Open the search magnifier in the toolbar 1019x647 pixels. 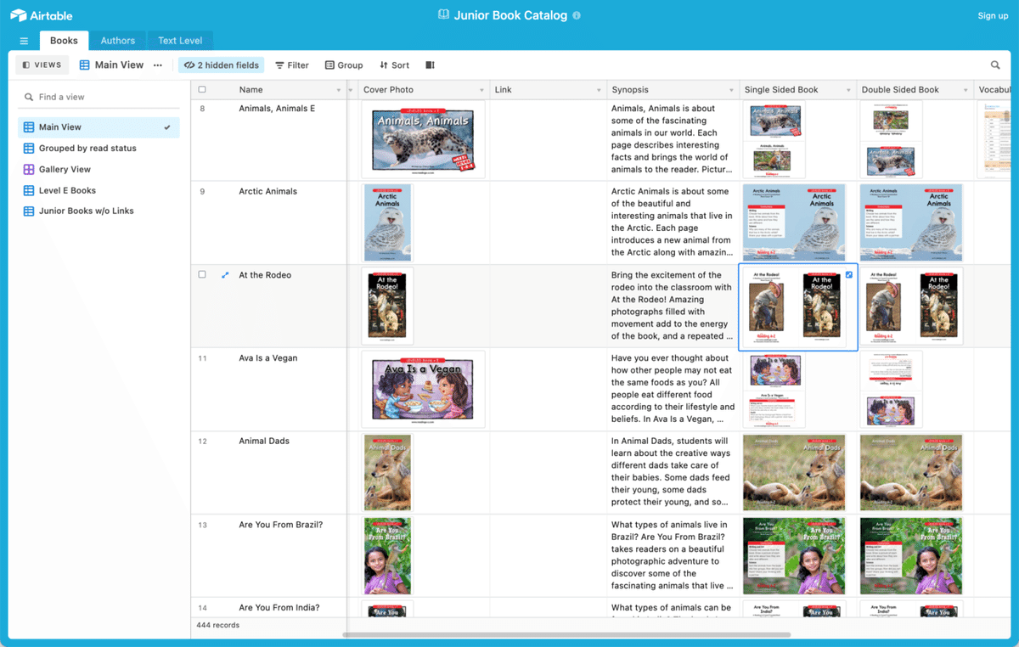click(995, 65)
